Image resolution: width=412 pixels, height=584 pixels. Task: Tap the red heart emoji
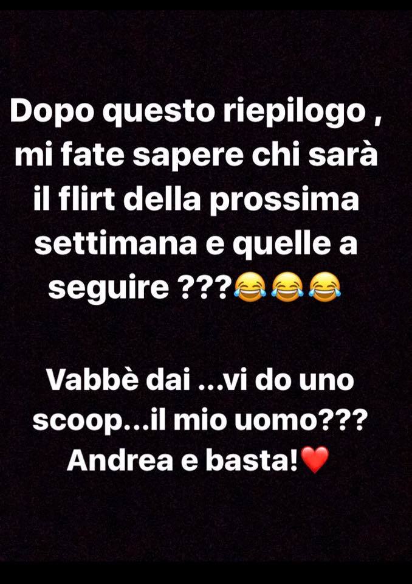(315, 459)
